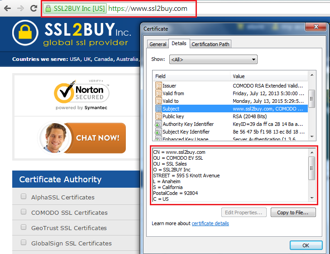Click the PostalCode = 92804 line
Image resolution: width=330 pixels, height=254 pixels.
click(176, 193)
